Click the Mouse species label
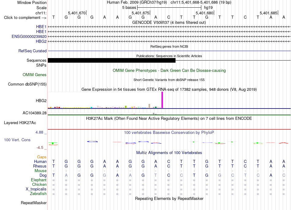 click(x=40, y=171)
